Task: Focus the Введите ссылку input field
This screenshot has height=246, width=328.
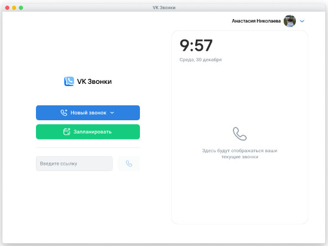Action: coord(74,164)
